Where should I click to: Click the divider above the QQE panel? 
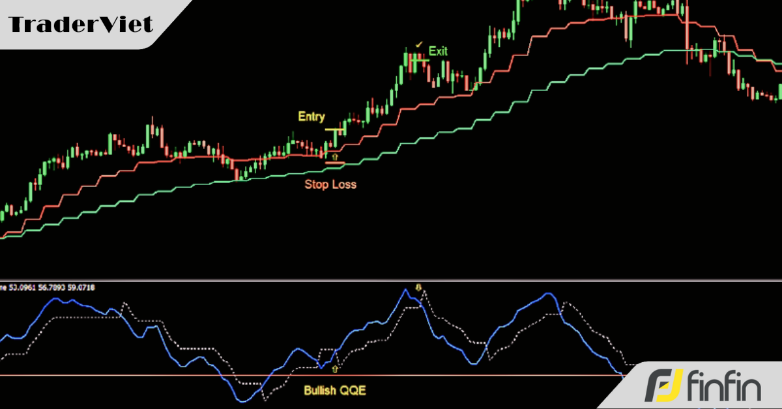[x=391, y=281]
